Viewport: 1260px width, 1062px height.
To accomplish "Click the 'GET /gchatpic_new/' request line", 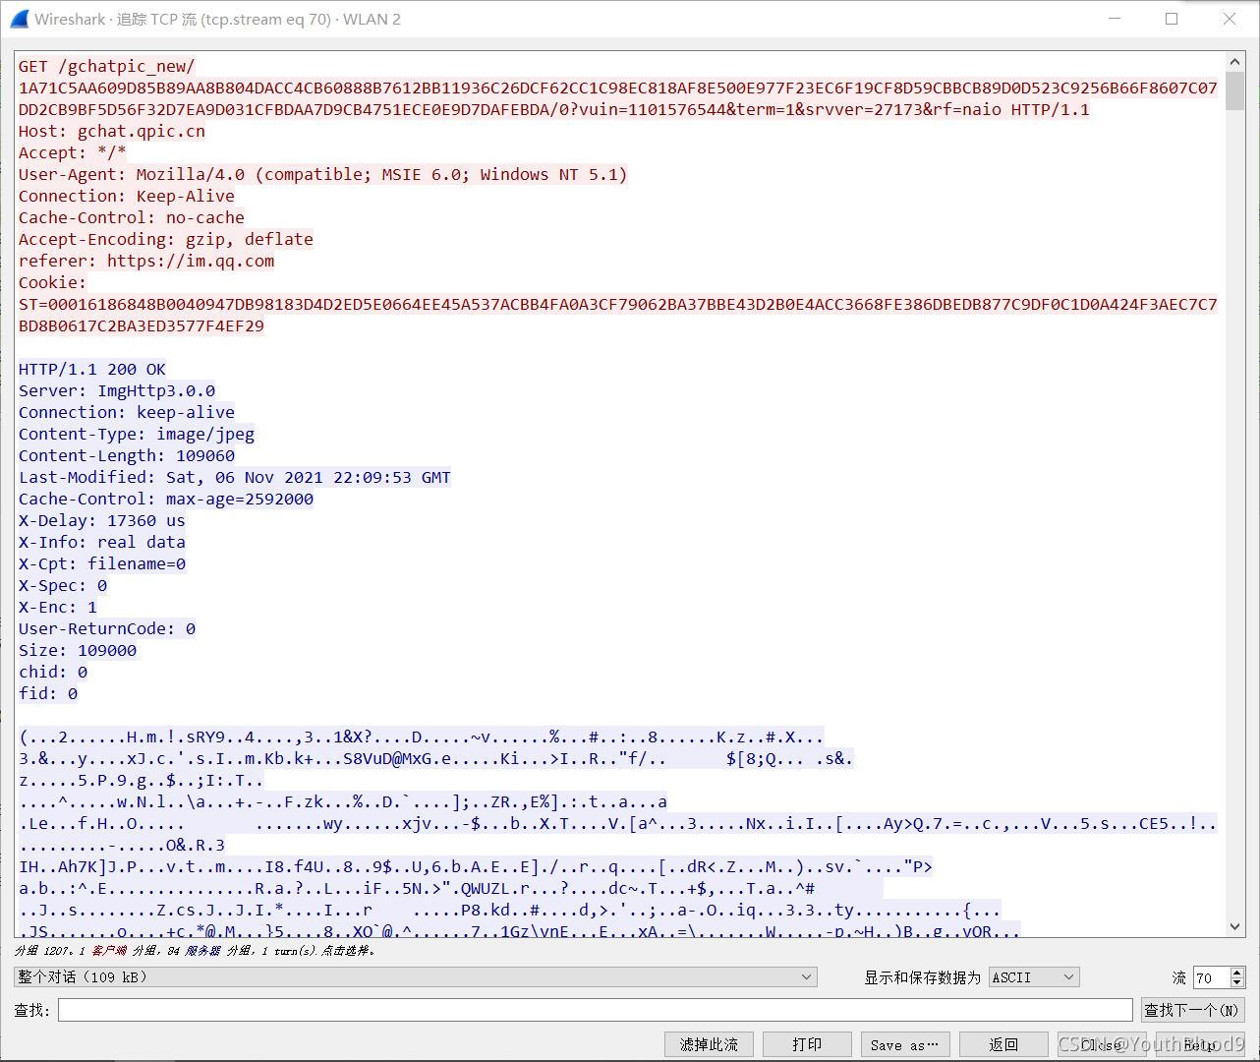I will point(107,66).
